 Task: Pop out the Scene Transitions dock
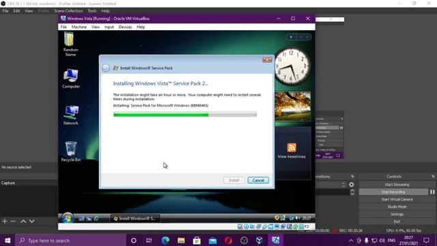(x=352, y=176)
